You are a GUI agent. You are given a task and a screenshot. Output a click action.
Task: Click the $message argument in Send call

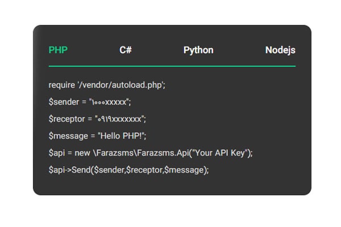point(184,170)
